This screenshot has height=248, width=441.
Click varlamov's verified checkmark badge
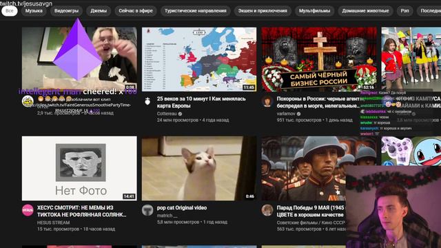pyautogui.click(x=298, y=114)
